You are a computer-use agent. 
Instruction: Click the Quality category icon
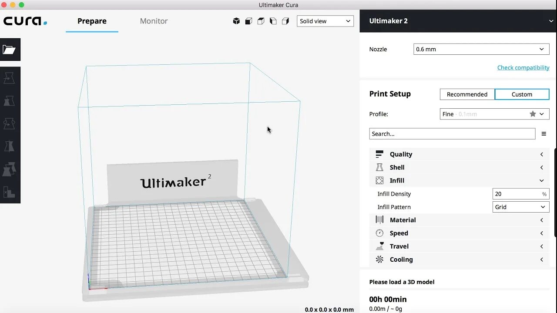(x=379, y=154)
